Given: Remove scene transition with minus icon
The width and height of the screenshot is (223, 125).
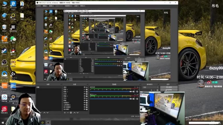Looking at the screenshot, I should click(x=154, y=90).
